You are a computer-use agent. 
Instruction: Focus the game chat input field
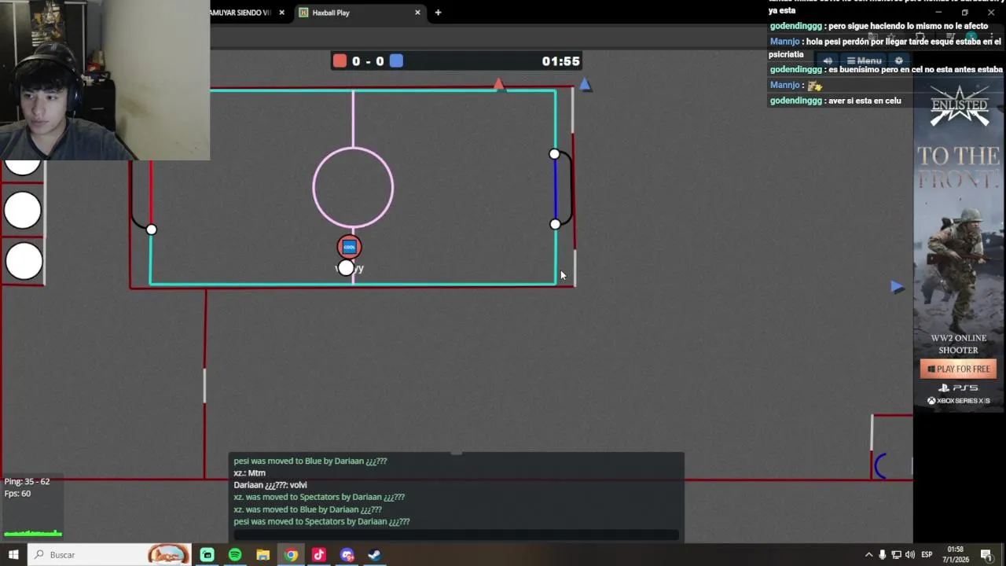(456, 535)
